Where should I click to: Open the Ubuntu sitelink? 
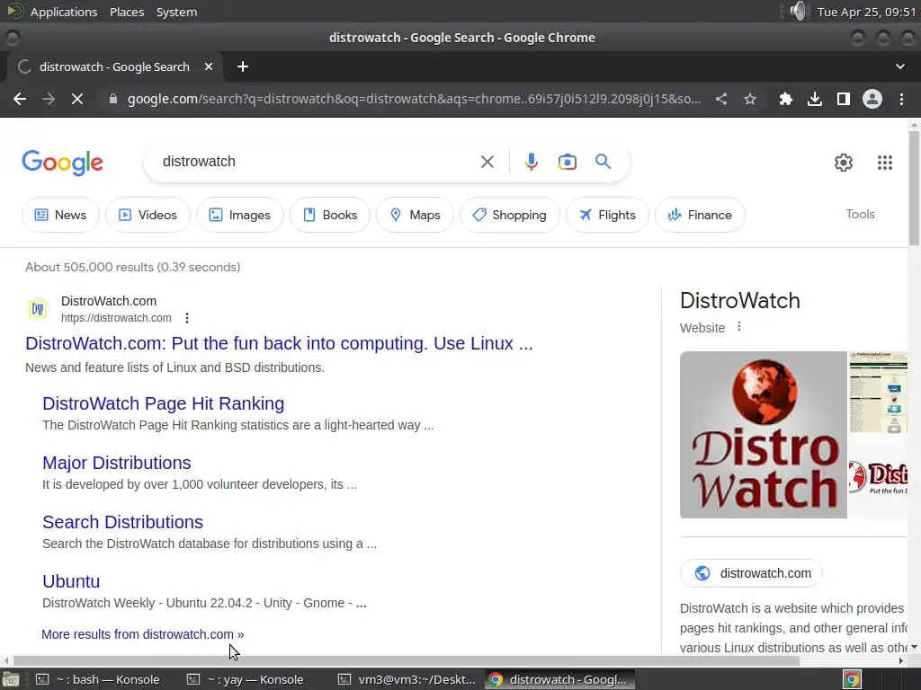71,581
